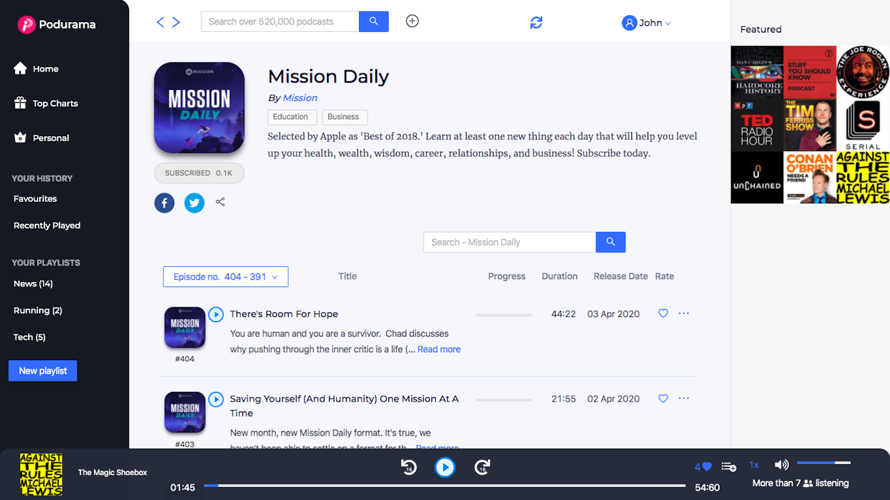Screen dimensions: 890x500
Task: Click the blue global search button
Action: pyautogui.click(x=374, y=21)
